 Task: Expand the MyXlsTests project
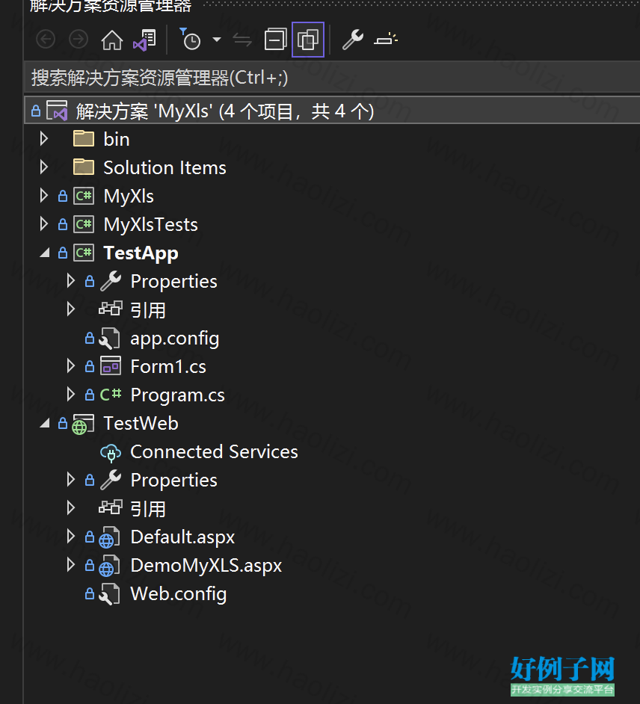(x=44, y=224)
